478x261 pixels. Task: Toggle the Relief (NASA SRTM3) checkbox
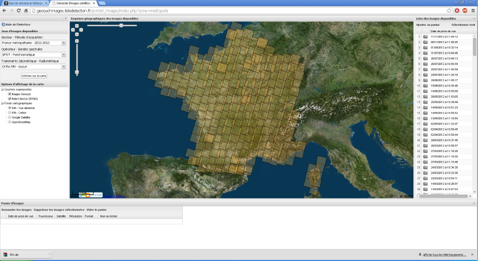(x=10, y=98)
